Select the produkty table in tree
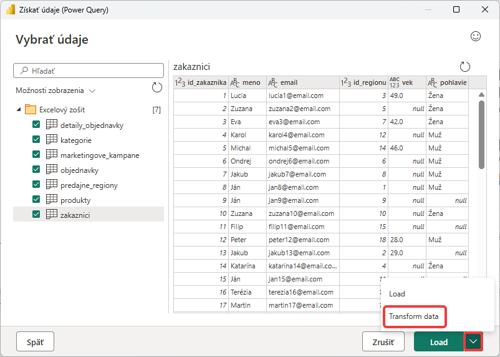 click(x=75, y=200)
